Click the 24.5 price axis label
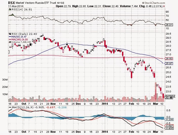Viewport: 178px width, 135px height. pyautogui.click(x=168, y=77)
